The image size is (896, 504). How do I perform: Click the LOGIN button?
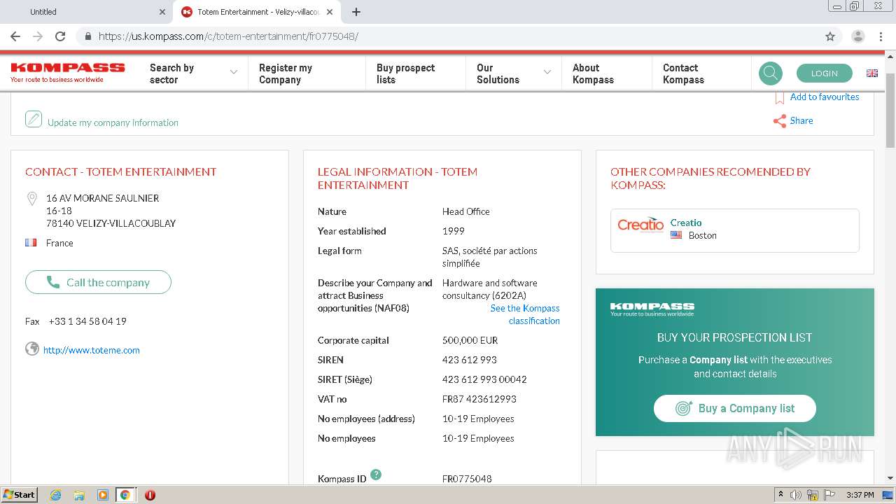(x=825, y=73)
